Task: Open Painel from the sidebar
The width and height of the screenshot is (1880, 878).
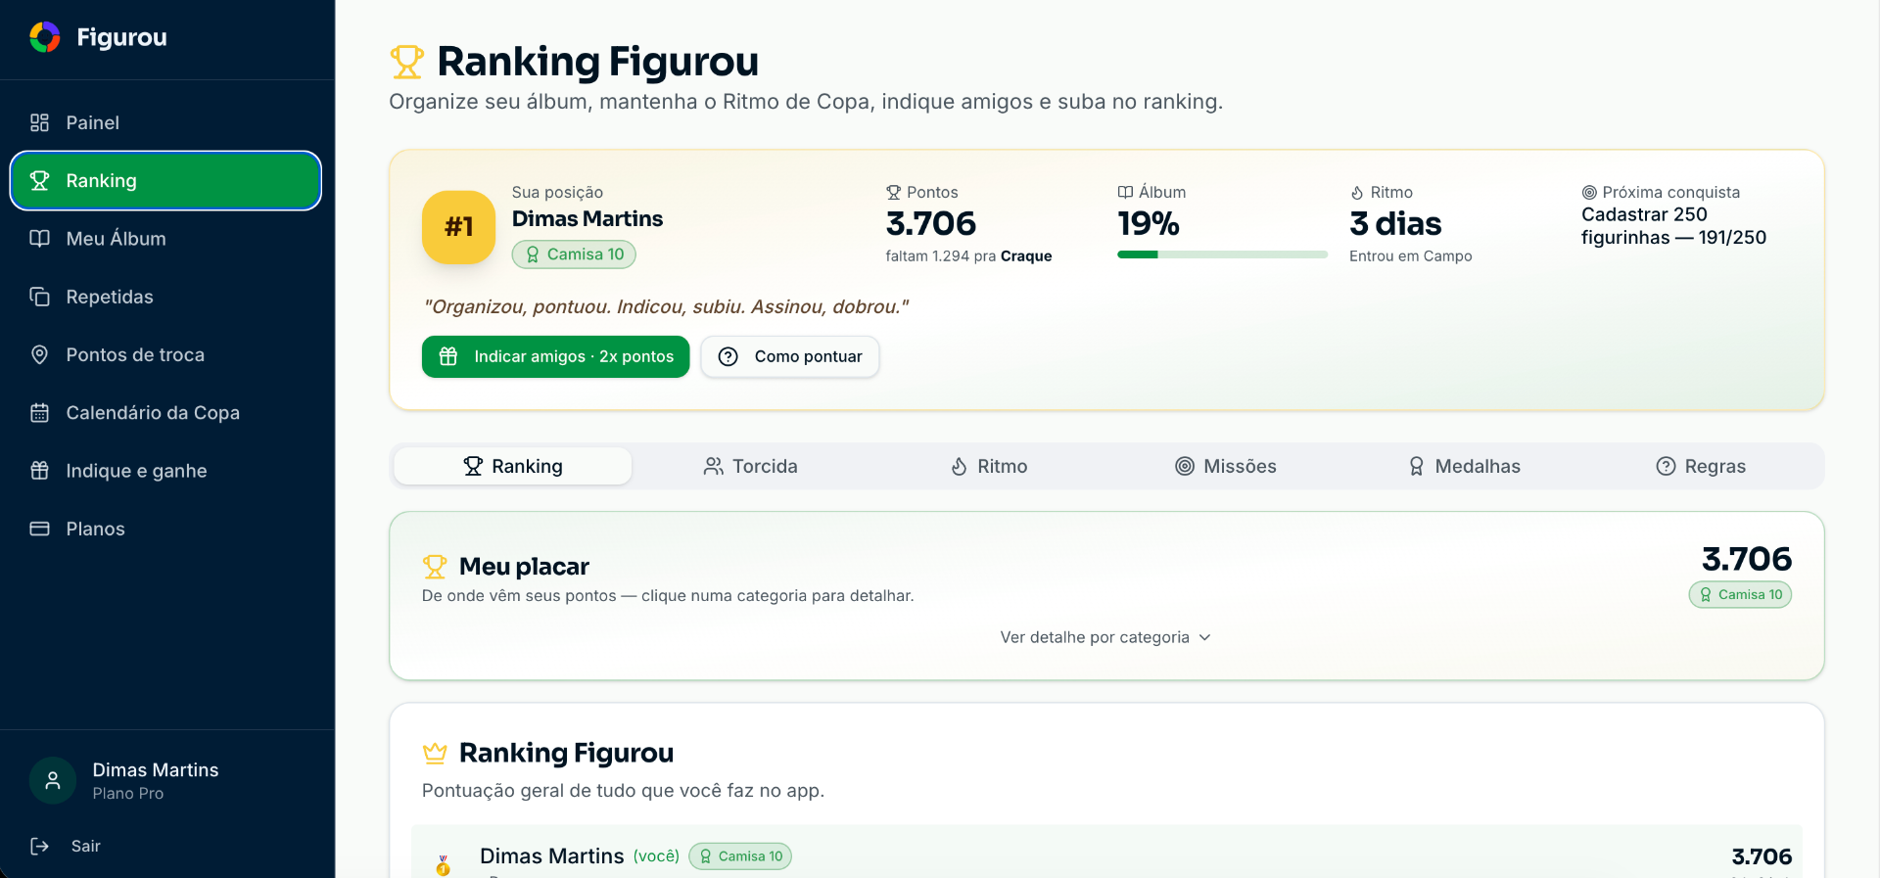Action: (165, 122)
